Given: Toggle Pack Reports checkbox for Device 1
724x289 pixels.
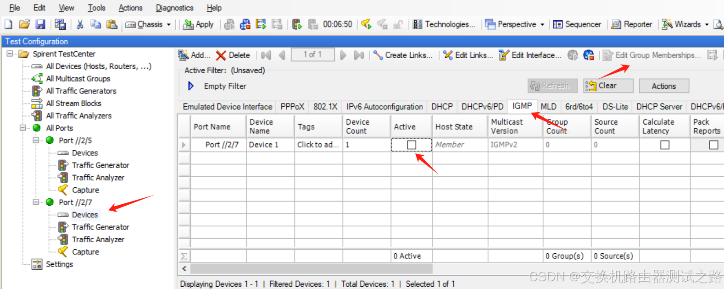Looking at the screenshot, I should point(713,145).
